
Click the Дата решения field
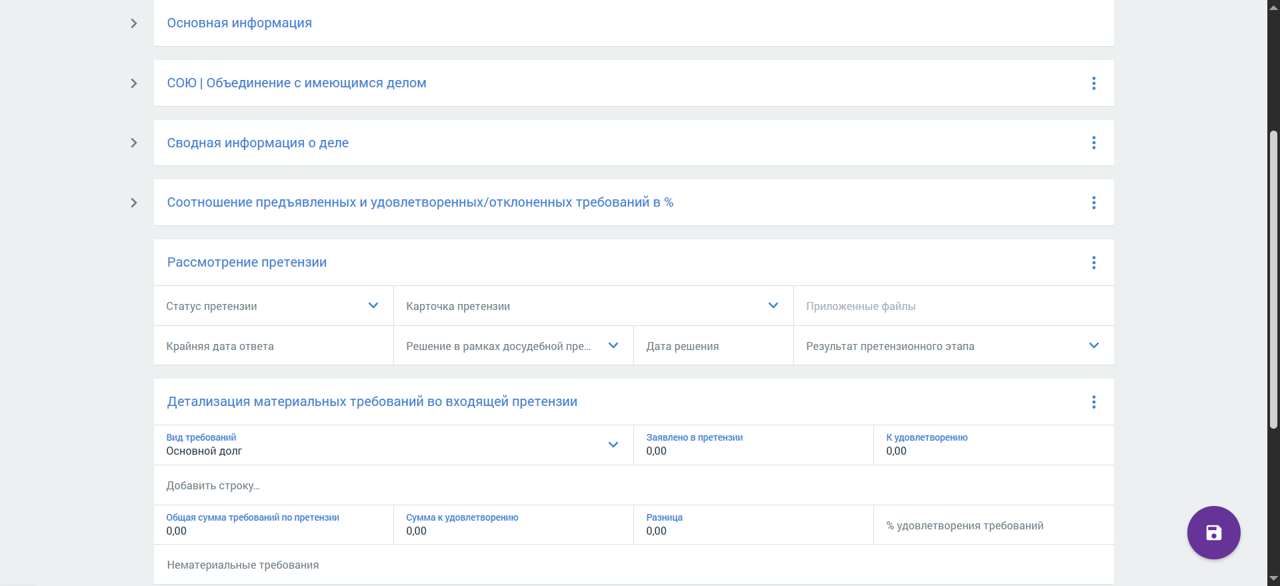713,346
